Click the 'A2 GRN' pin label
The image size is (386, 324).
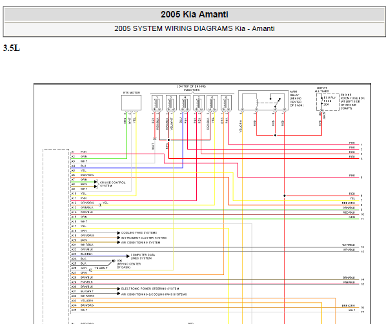point(79,157)
